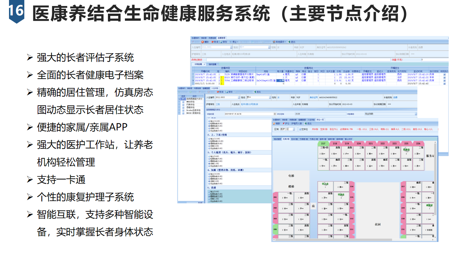Click 退出 exit in bed overview toolbar

[308, 124]
